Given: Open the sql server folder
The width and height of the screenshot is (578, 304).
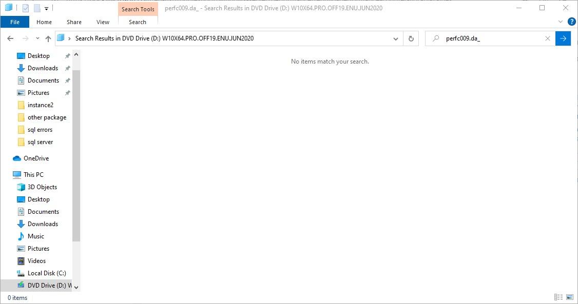Looking at the screenshot, I should coord(40,142).
